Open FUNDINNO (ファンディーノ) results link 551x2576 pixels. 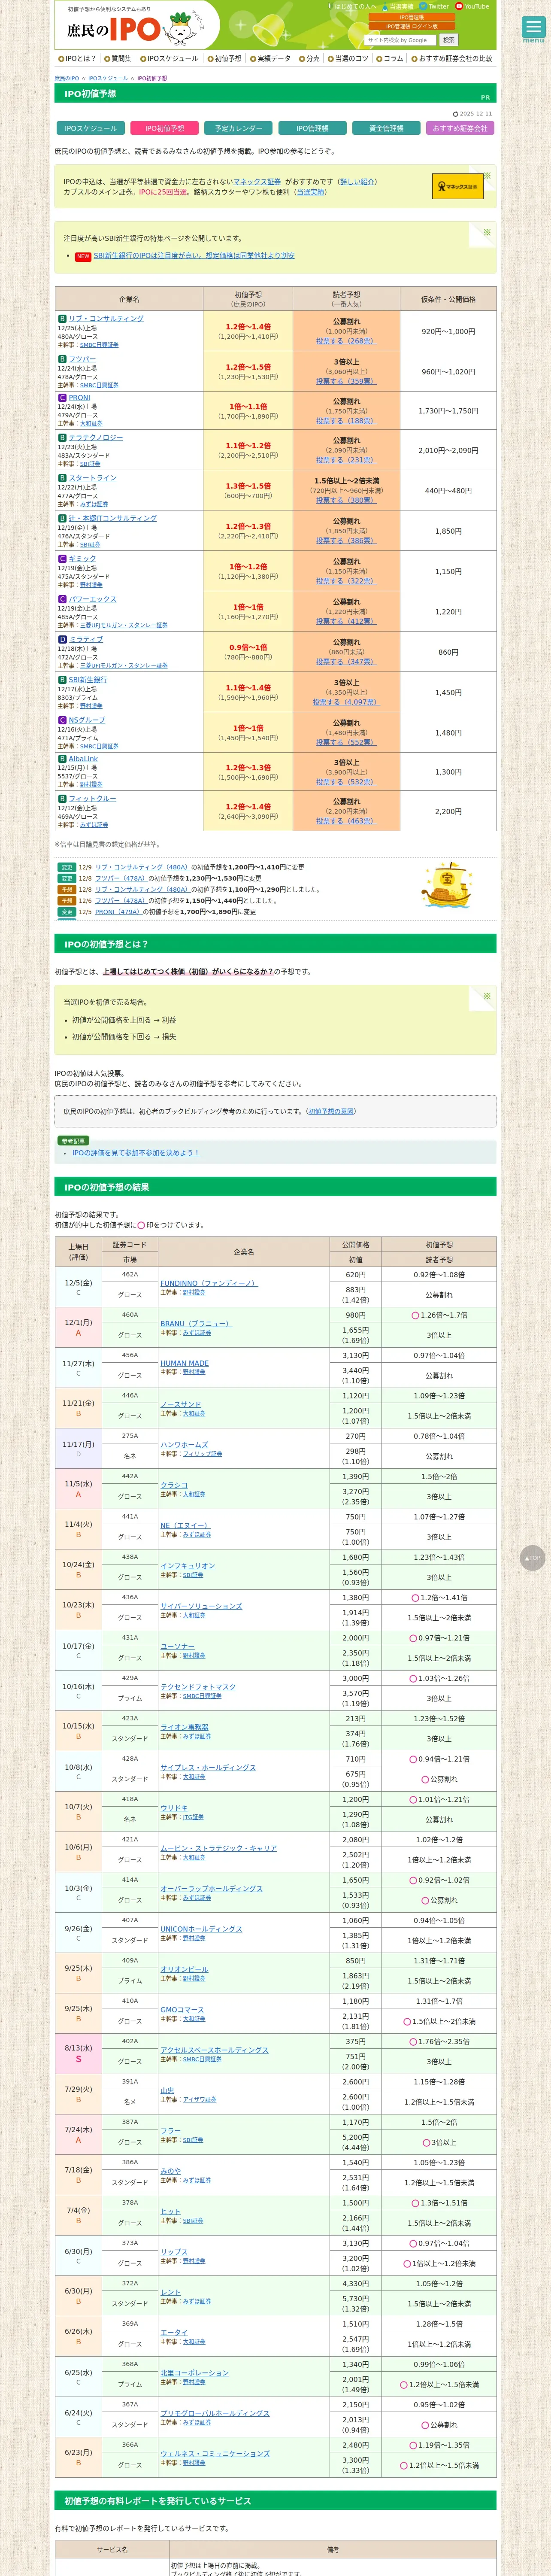click(x=208, y=1283)
